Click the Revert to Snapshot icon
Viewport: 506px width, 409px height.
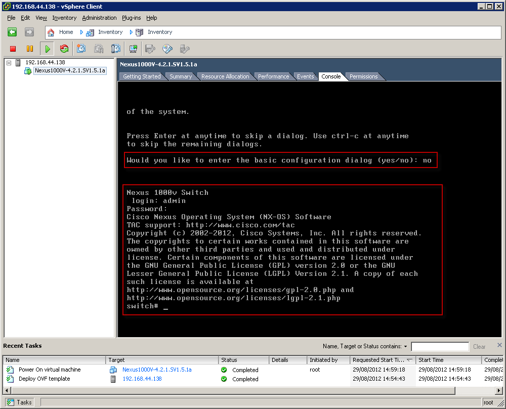click(99, 49)
